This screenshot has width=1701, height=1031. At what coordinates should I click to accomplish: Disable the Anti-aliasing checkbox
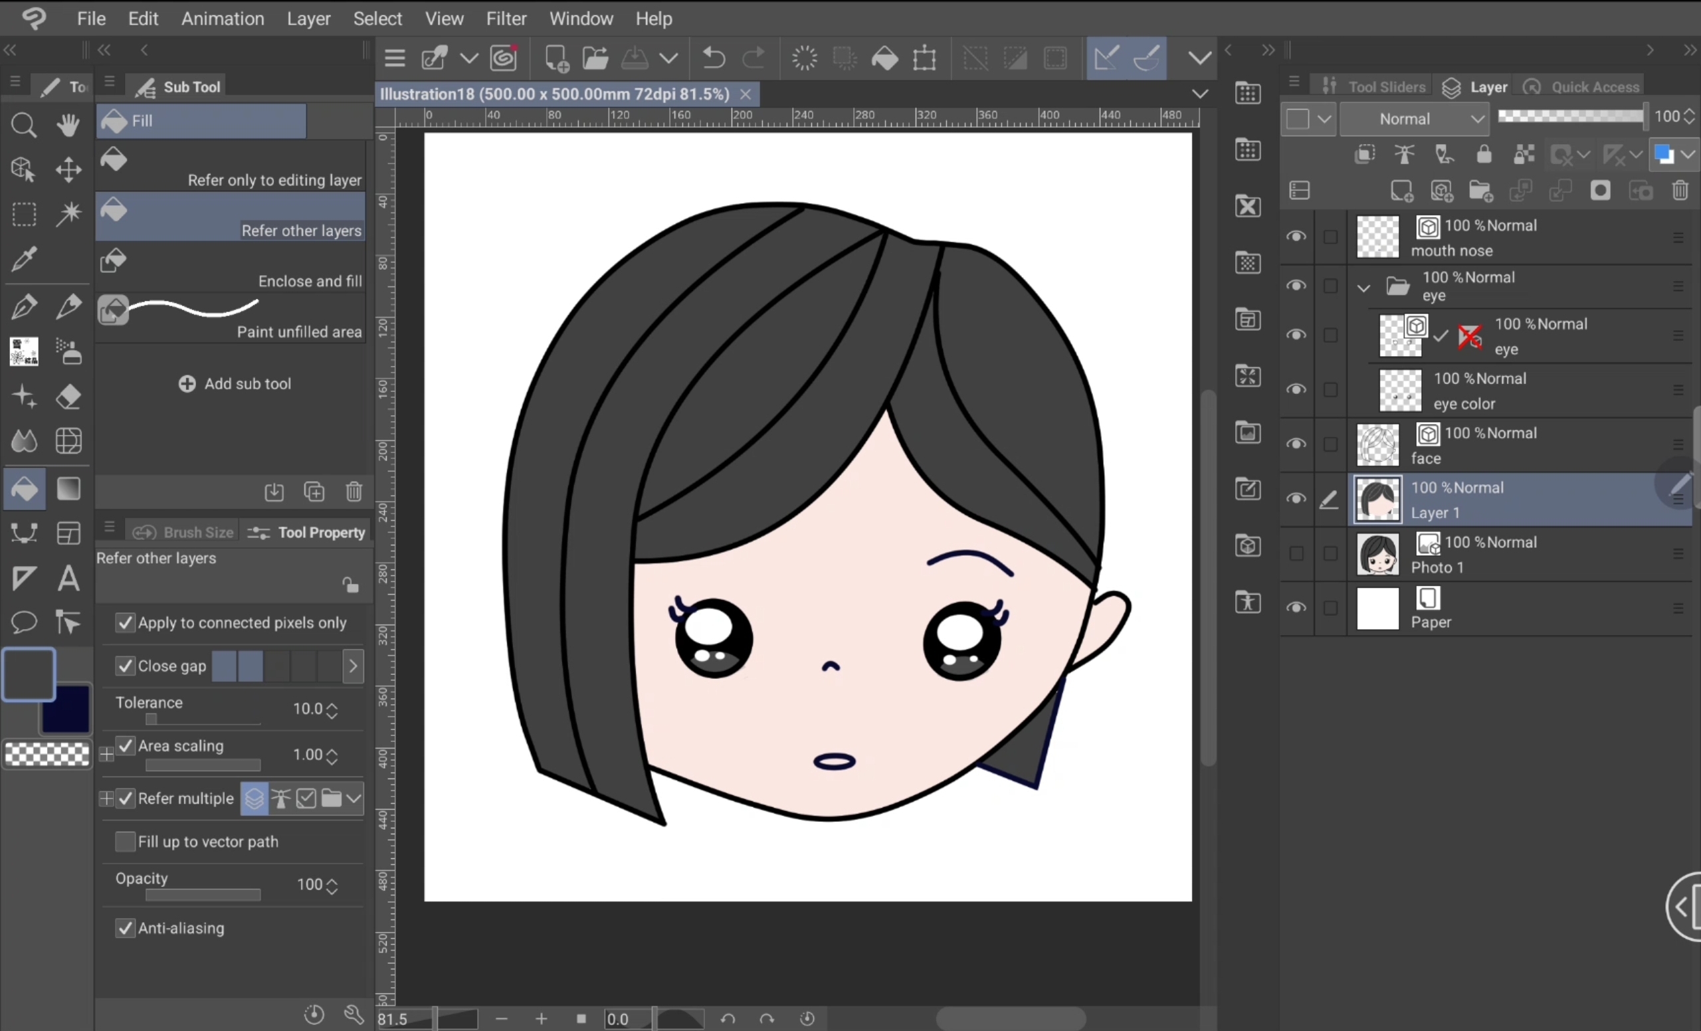tap(125, 927)
